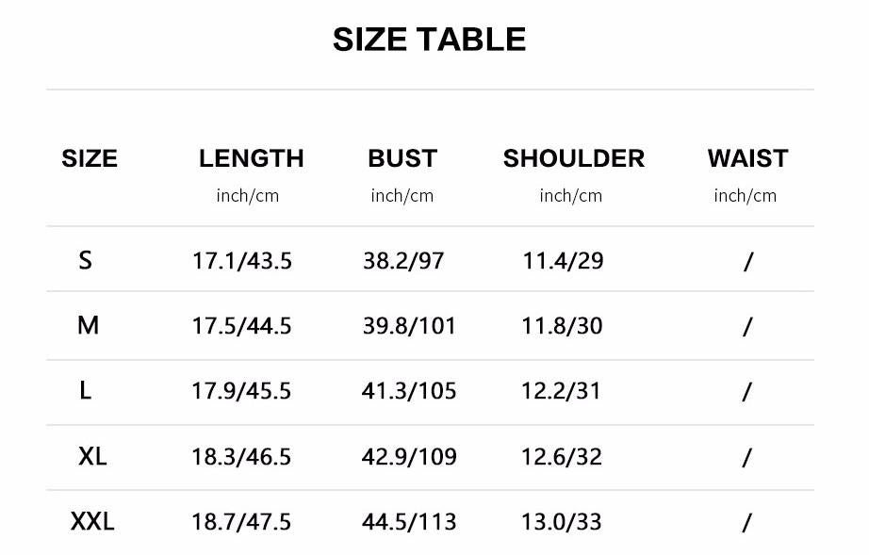The image size is (869, 555).
Task: Click the SIZE TABLE title
Action: point(429,40)
